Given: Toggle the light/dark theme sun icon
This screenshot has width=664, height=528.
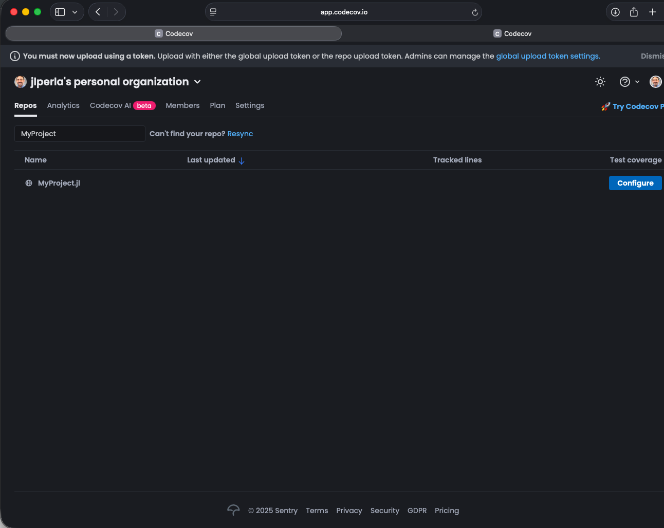Looking at the screenshot, I should (x=600, y=82).
